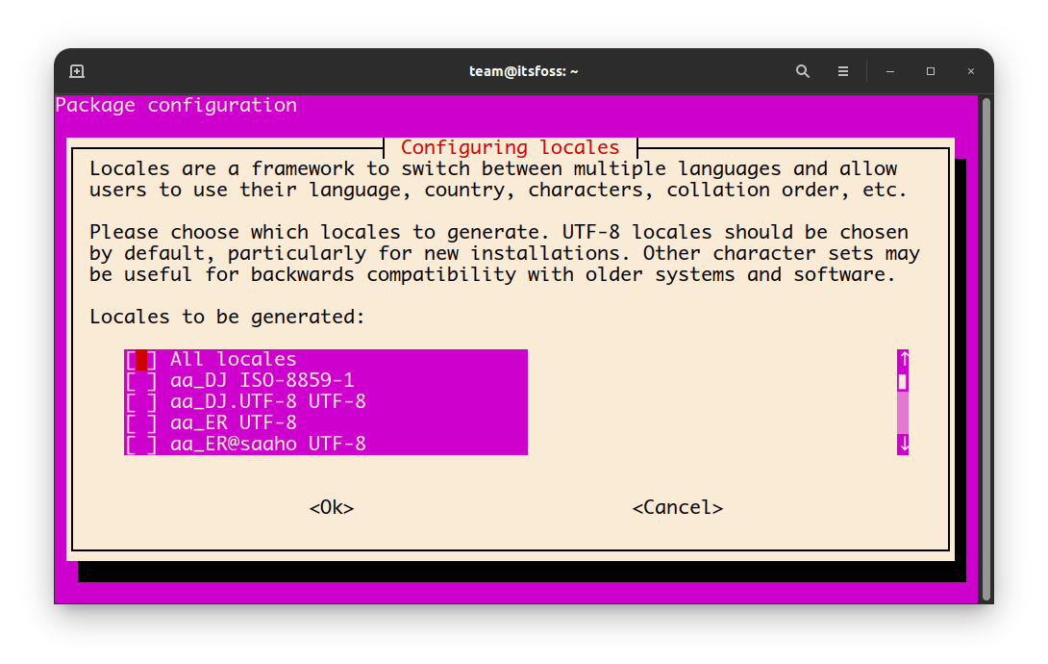The height and width of the screenshot is (664, 1048).
Task: Open a new terminal tab
Action: [76, 70]
